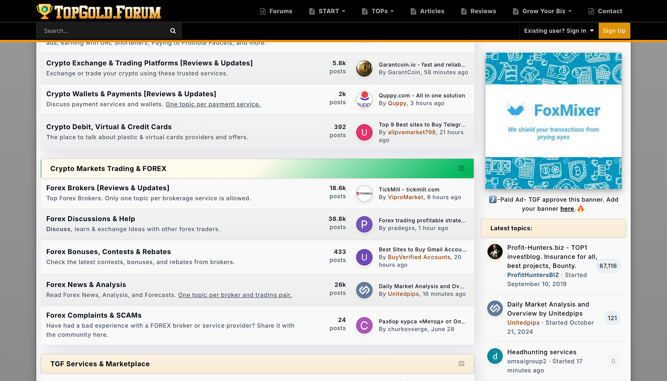Go to Forums menu item

(276, 11)
